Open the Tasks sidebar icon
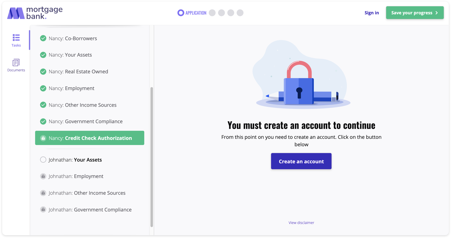Screen dimensions: 451x238 pyautogui.click(x=16, y=40)
